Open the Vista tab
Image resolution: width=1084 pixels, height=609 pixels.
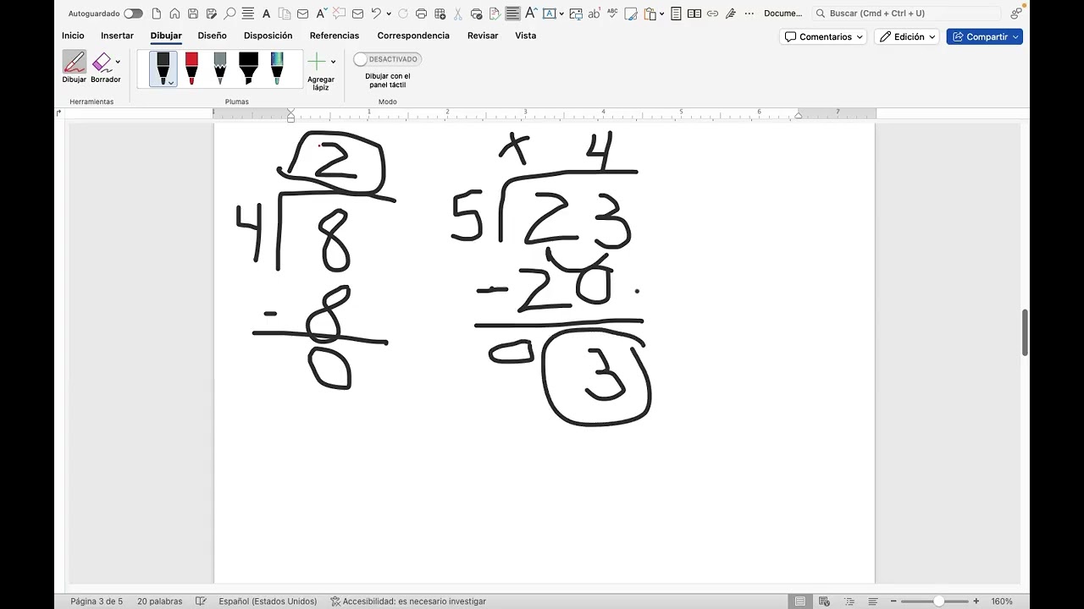(525, 36)
